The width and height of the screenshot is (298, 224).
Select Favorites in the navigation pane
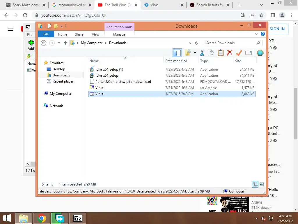tap(56, 63)
